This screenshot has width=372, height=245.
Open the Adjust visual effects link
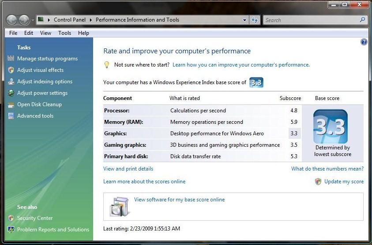pyautogui.click(x=40, y=70)
